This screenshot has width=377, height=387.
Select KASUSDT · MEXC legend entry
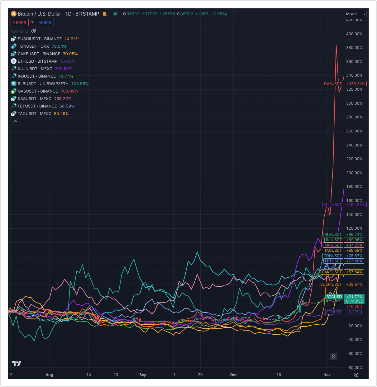35,99
